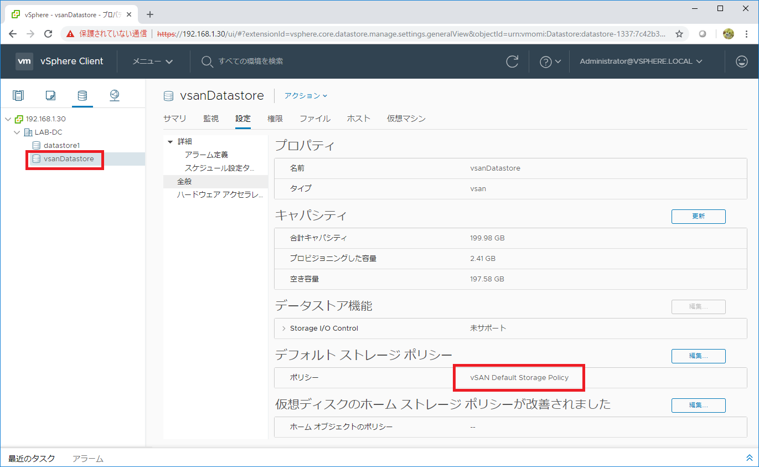759x467 pixels.
Task: Open the 最近のタスク tab
Action: (x=32, y=458)
